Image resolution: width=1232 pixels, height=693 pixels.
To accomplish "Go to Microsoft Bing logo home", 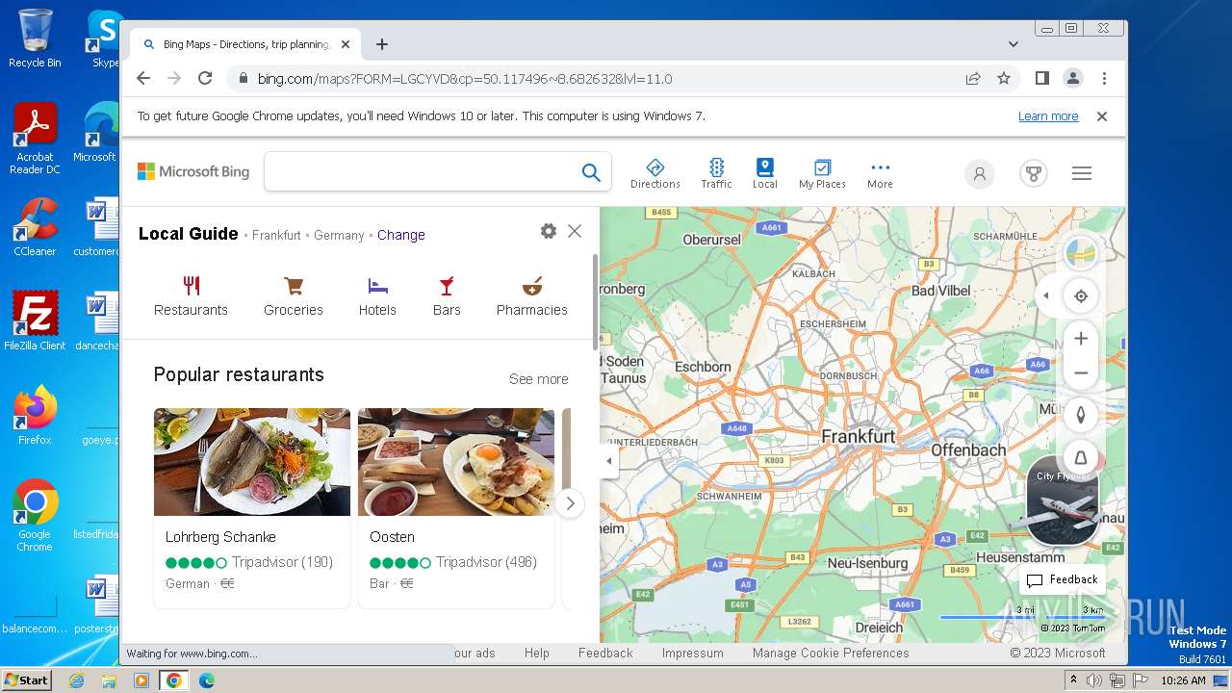I will click(193, 171).
